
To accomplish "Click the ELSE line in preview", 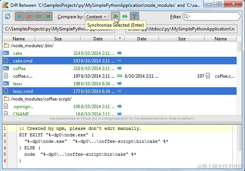I will click(x=30, y=148).
